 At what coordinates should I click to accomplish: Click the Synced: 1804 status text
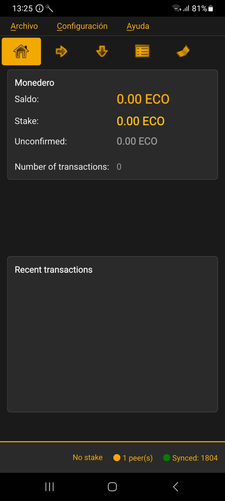coord(195,458)
